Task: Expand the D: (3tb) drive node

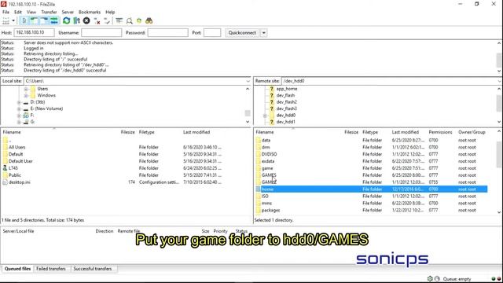Action: (x=19, y=102)
